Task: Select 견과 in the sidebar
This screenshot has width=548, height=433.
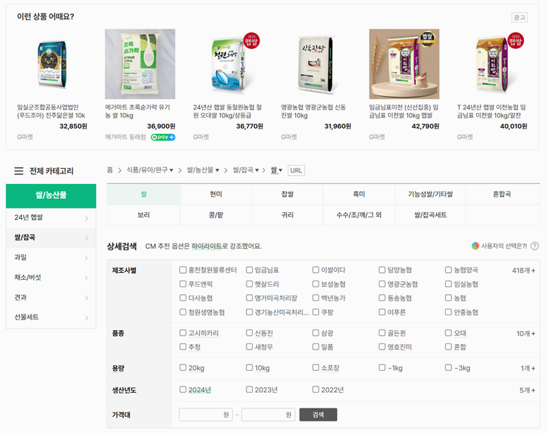Action: coord(51,298)
